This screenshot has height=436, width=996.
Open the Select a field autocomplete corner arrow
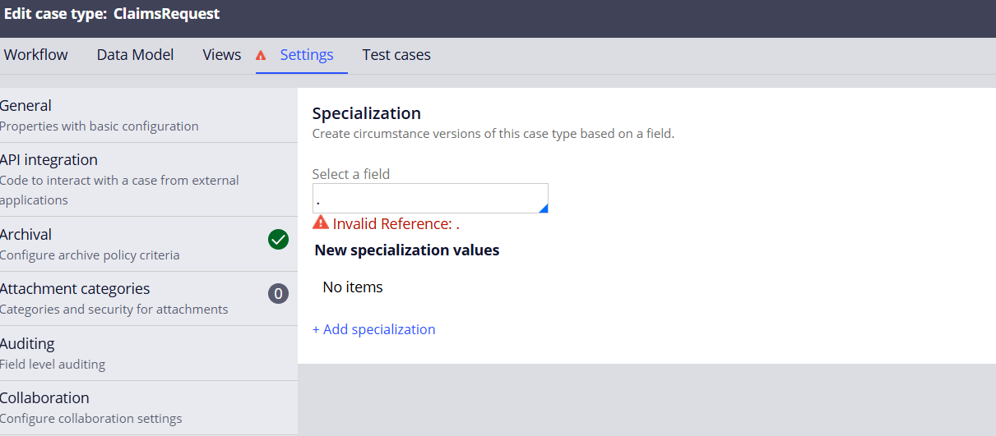543,209
